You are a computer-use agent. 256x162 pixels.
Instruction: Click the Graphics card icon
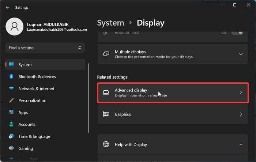click(x=106, y=114)
